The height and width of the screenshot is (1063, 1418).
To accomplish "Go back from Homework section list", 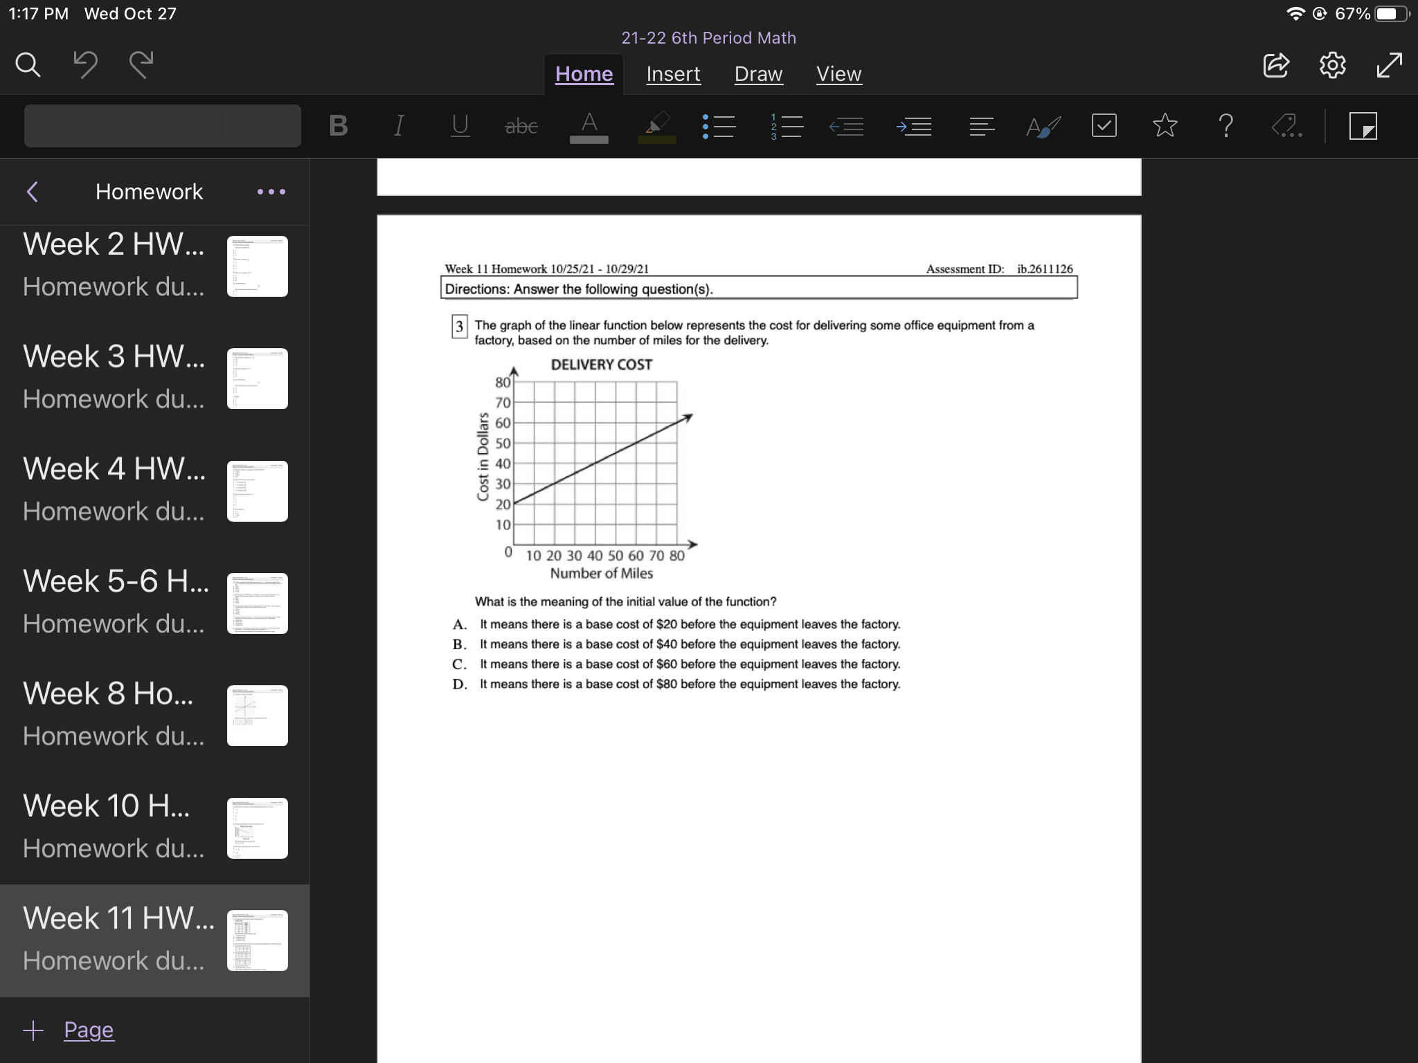I will click(32, 192).
